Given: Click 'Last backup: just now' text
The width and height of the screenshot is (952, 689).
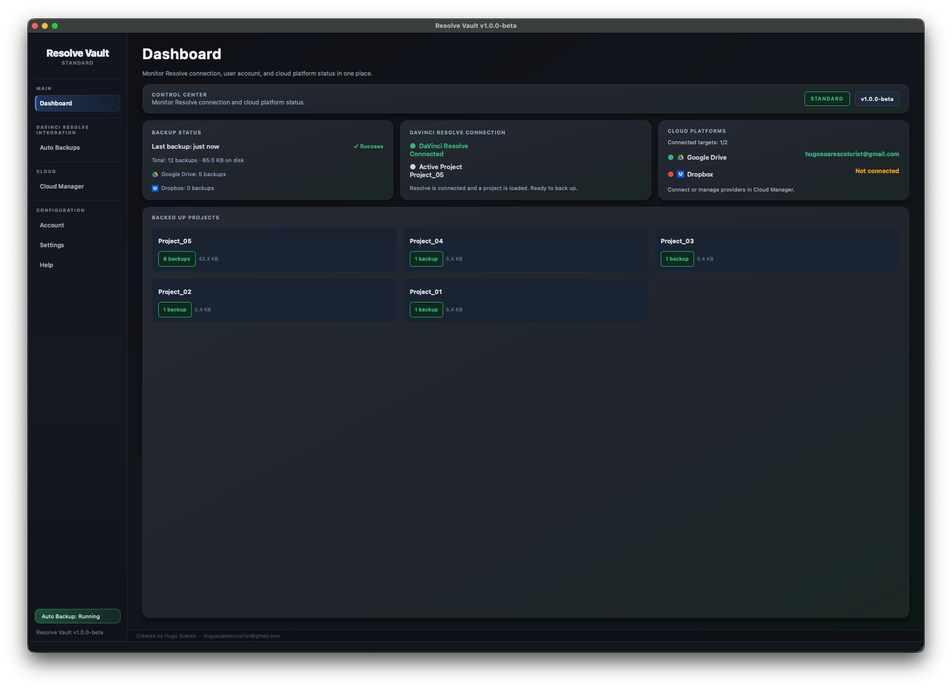Looking at the screenshot, I should [186, 146].
